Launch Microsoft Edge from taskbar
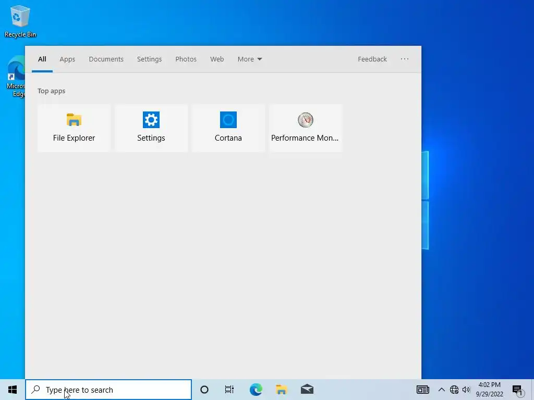Viewport: 534px width, 400px height. [256, 390]
